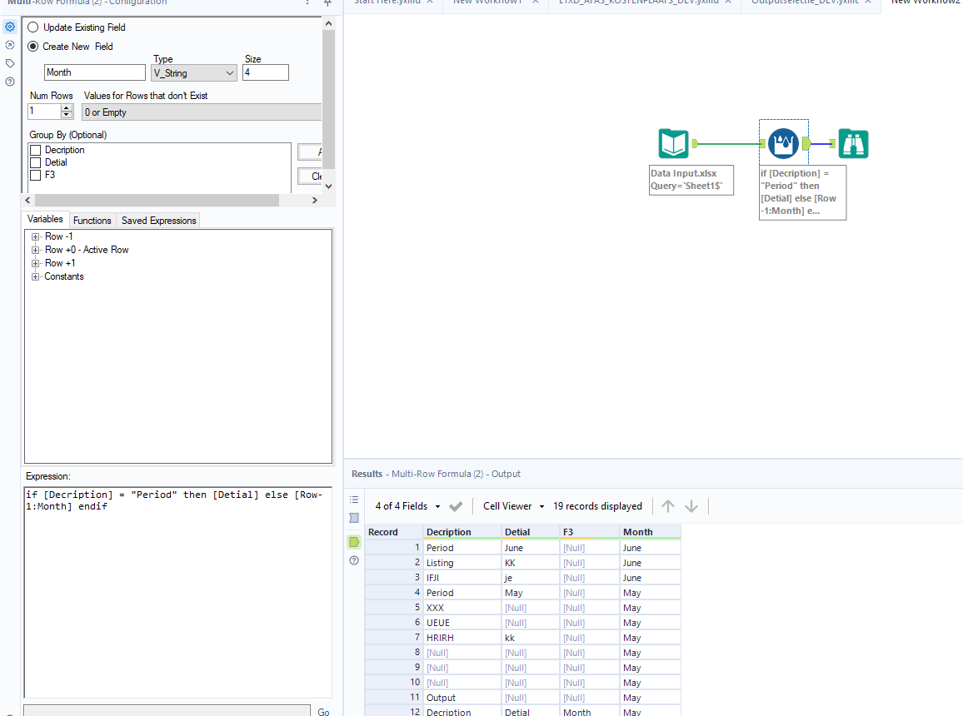Image resolution: width=963 pixels, height=716 pixels.
Task: Check the Decription group by checkbox
Action: pyautogui.click(x=35, y=150)
